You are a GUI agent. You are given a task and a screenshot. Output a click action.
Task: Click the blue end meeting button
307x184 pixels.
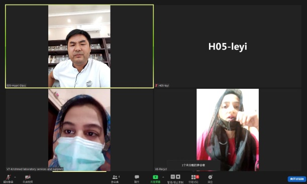(297, 178)
